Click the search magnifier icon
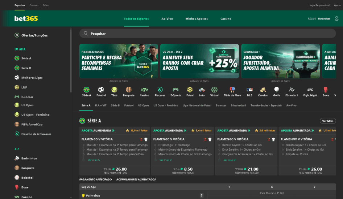This screenshot has height=199, width=343. (86, 33)
